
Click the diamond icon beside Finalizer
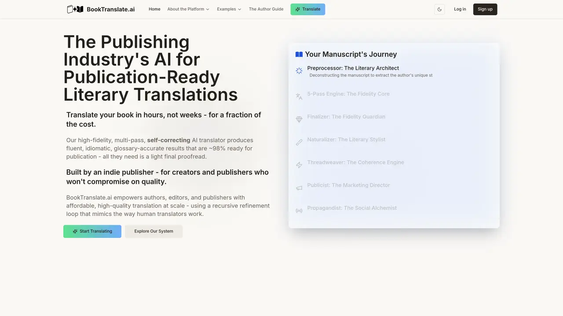pos(299,119)
